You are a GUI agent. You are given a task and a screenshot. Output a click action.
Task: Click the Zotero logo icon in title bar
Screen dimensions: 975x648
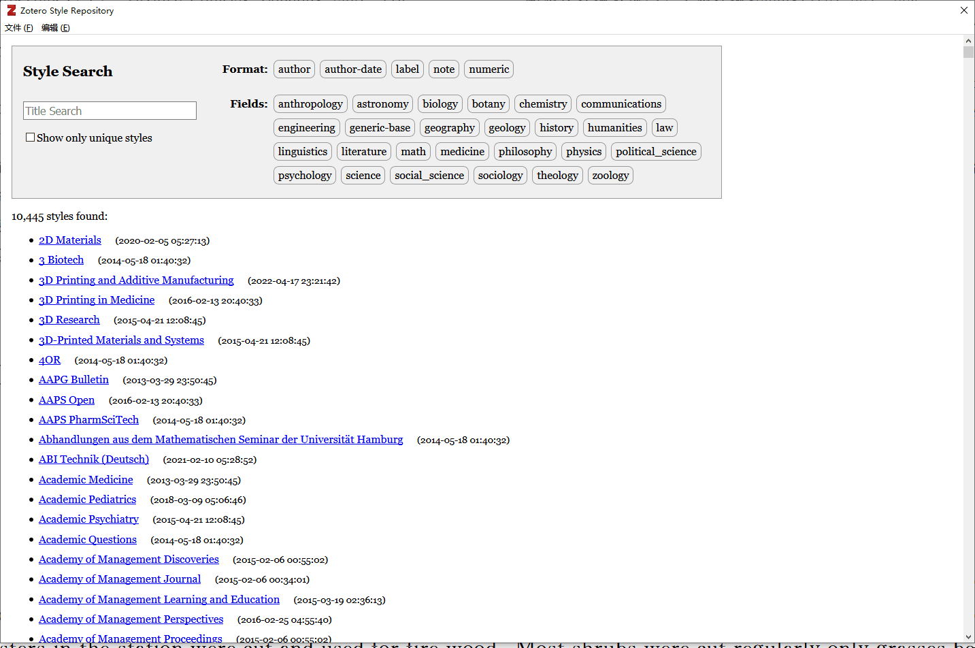(11, 10)
